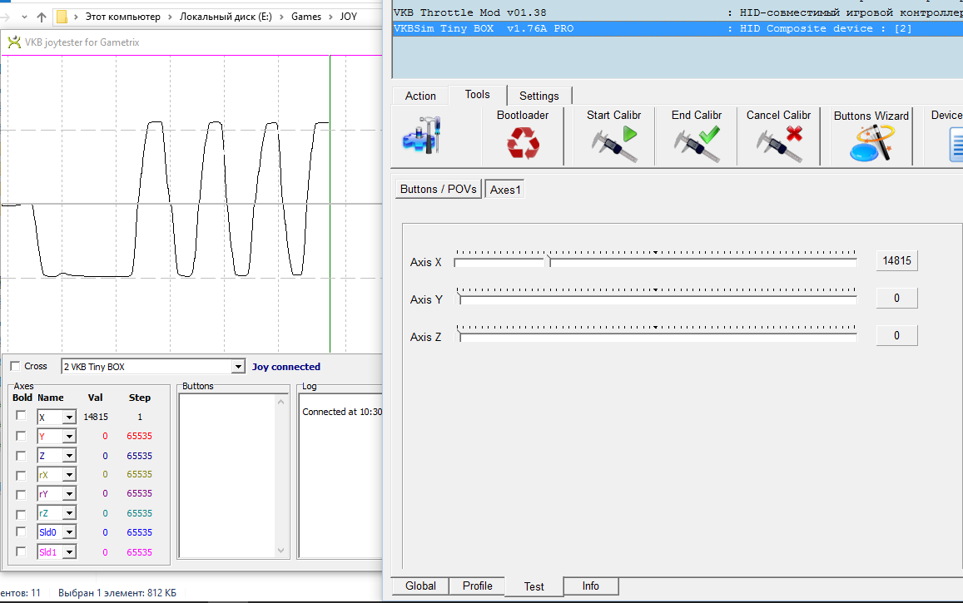
Task: Open the rY axis name dropdown
Action: pyautogui.click(x=69, y=494)
